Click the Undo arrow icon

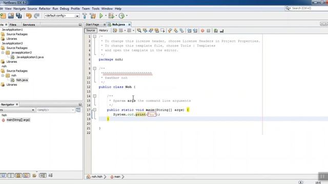29,16
